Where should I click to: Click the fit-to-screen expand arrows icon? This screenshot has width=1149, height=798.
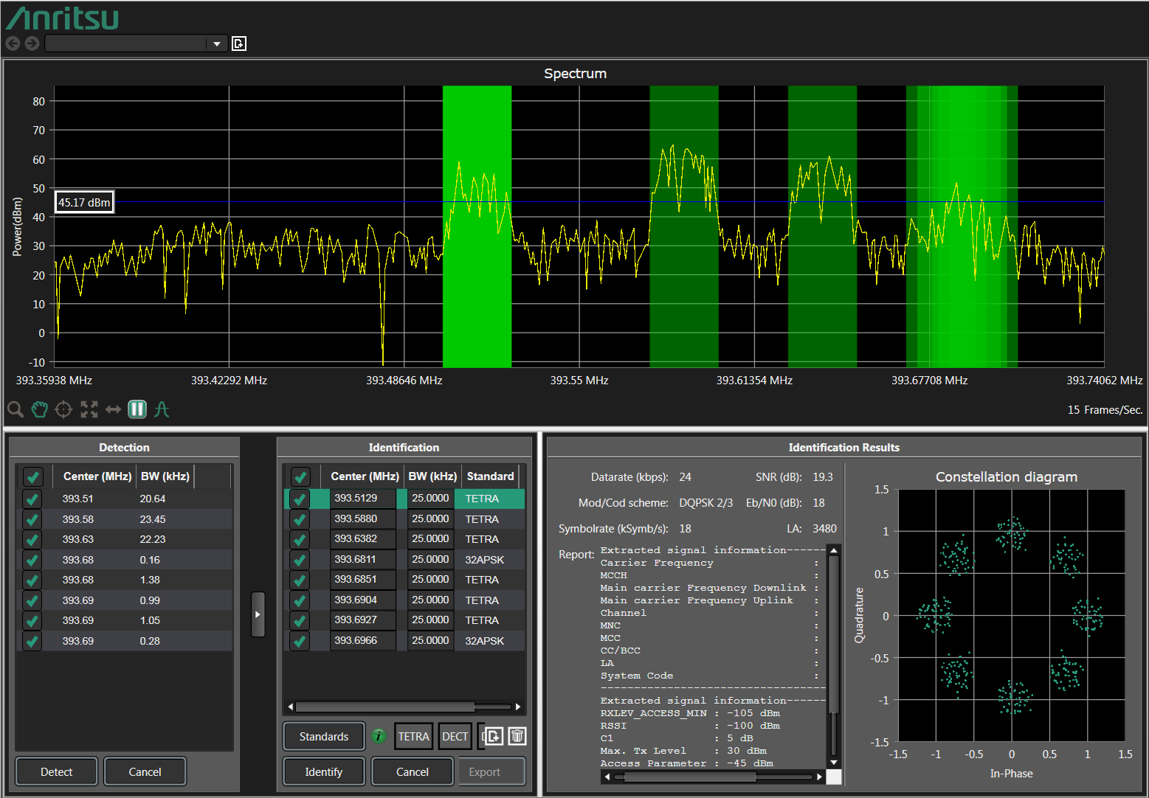89,409
